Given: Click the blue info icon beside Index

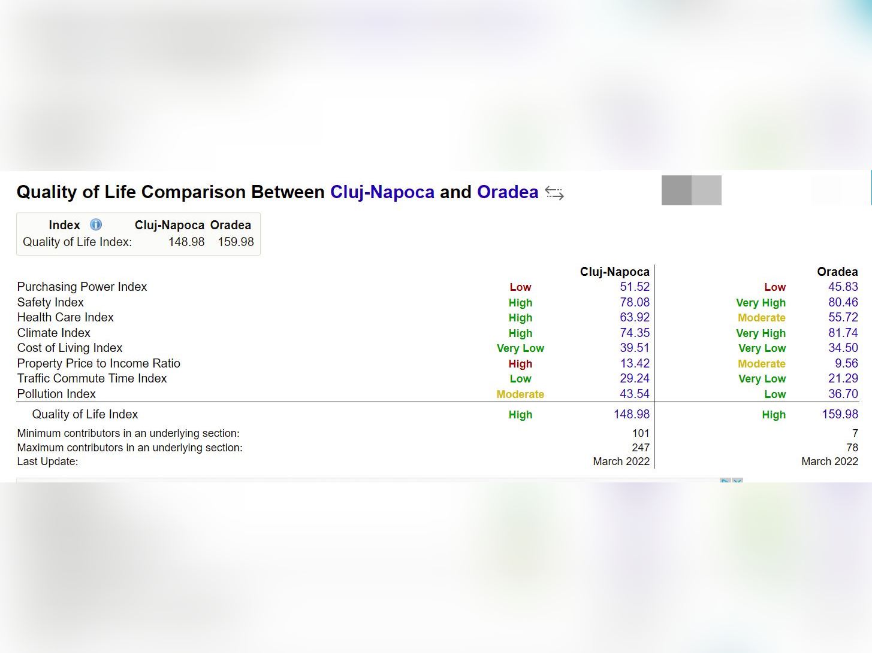Looking at the screenshot, I should coord(96,225).
